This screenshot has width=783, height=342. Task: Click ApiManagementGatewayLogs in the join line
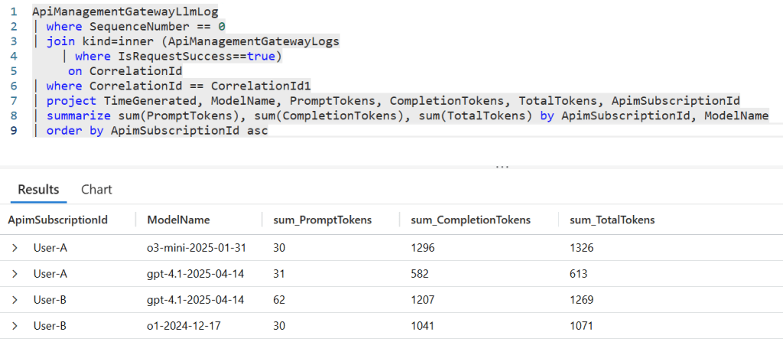click(252, 42)
